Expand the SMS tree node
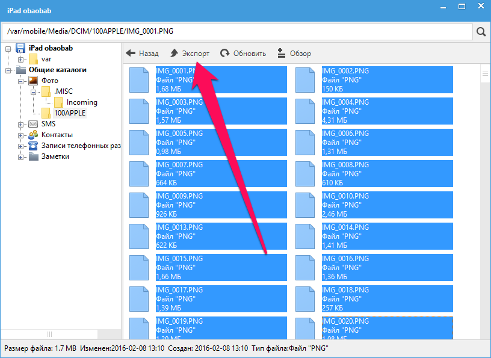This screenshot has height=358, width=491. [21, 124]
